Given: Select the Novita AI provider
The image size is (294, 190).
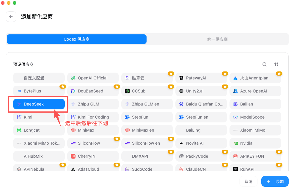Looking at the screenshot, I should pyautogui.click(x=201, y=143).
